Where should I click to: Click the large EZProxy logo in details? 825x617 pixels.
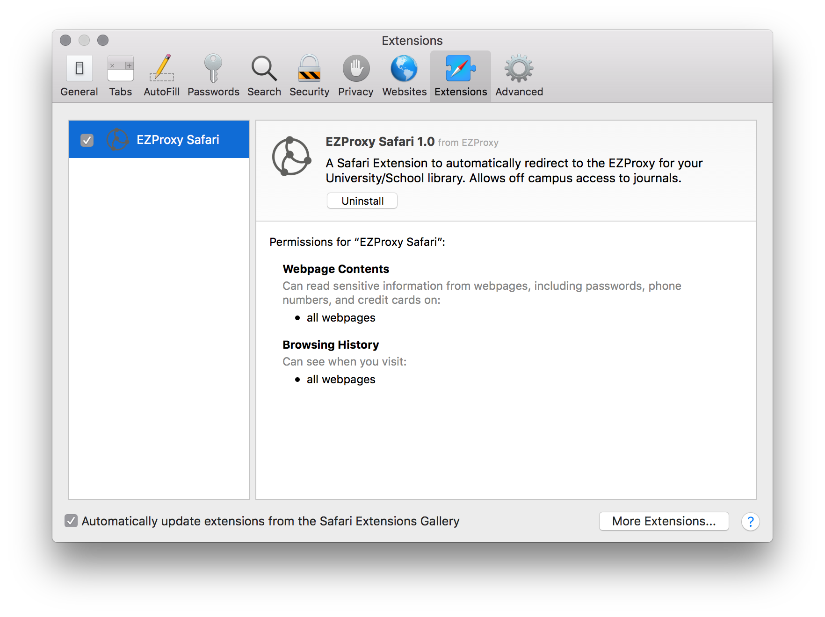291,156
